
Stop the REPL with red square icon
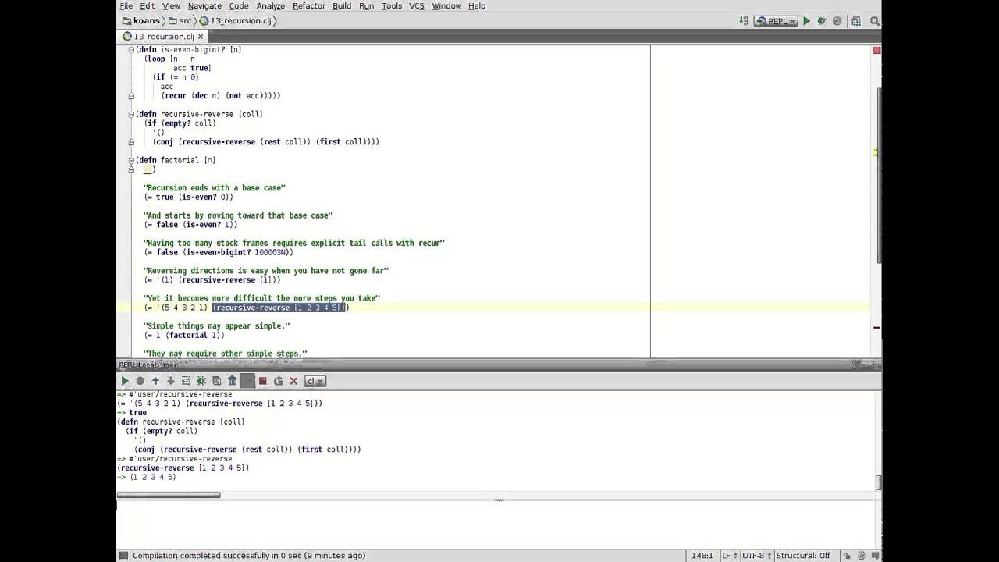coord(263,381)
